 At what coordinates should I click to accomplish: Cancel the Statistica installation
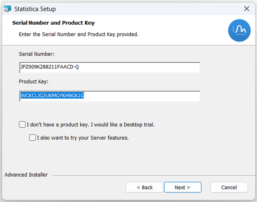pos(229,187)
